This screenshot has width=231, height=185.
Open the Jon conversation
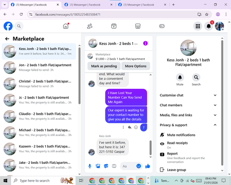pos(39,68)
